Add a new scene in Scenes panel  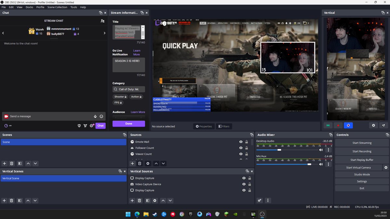[5, 164]
